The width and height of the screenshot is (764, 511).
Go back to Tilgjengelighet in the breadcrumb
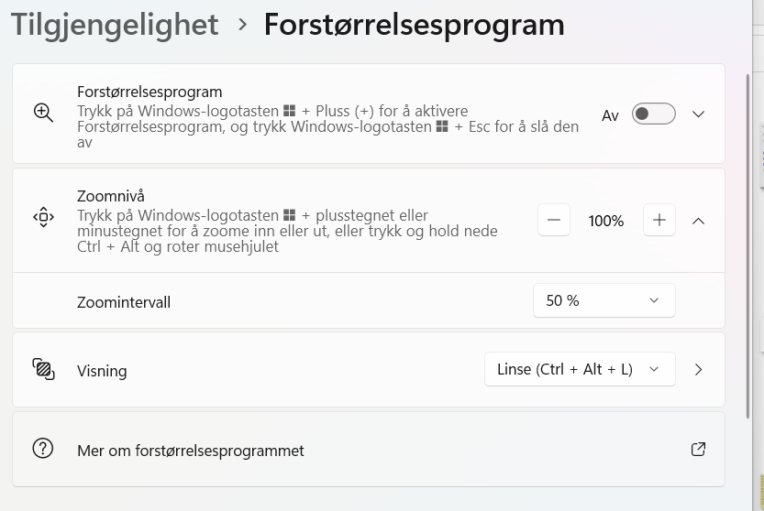[115, 25]
